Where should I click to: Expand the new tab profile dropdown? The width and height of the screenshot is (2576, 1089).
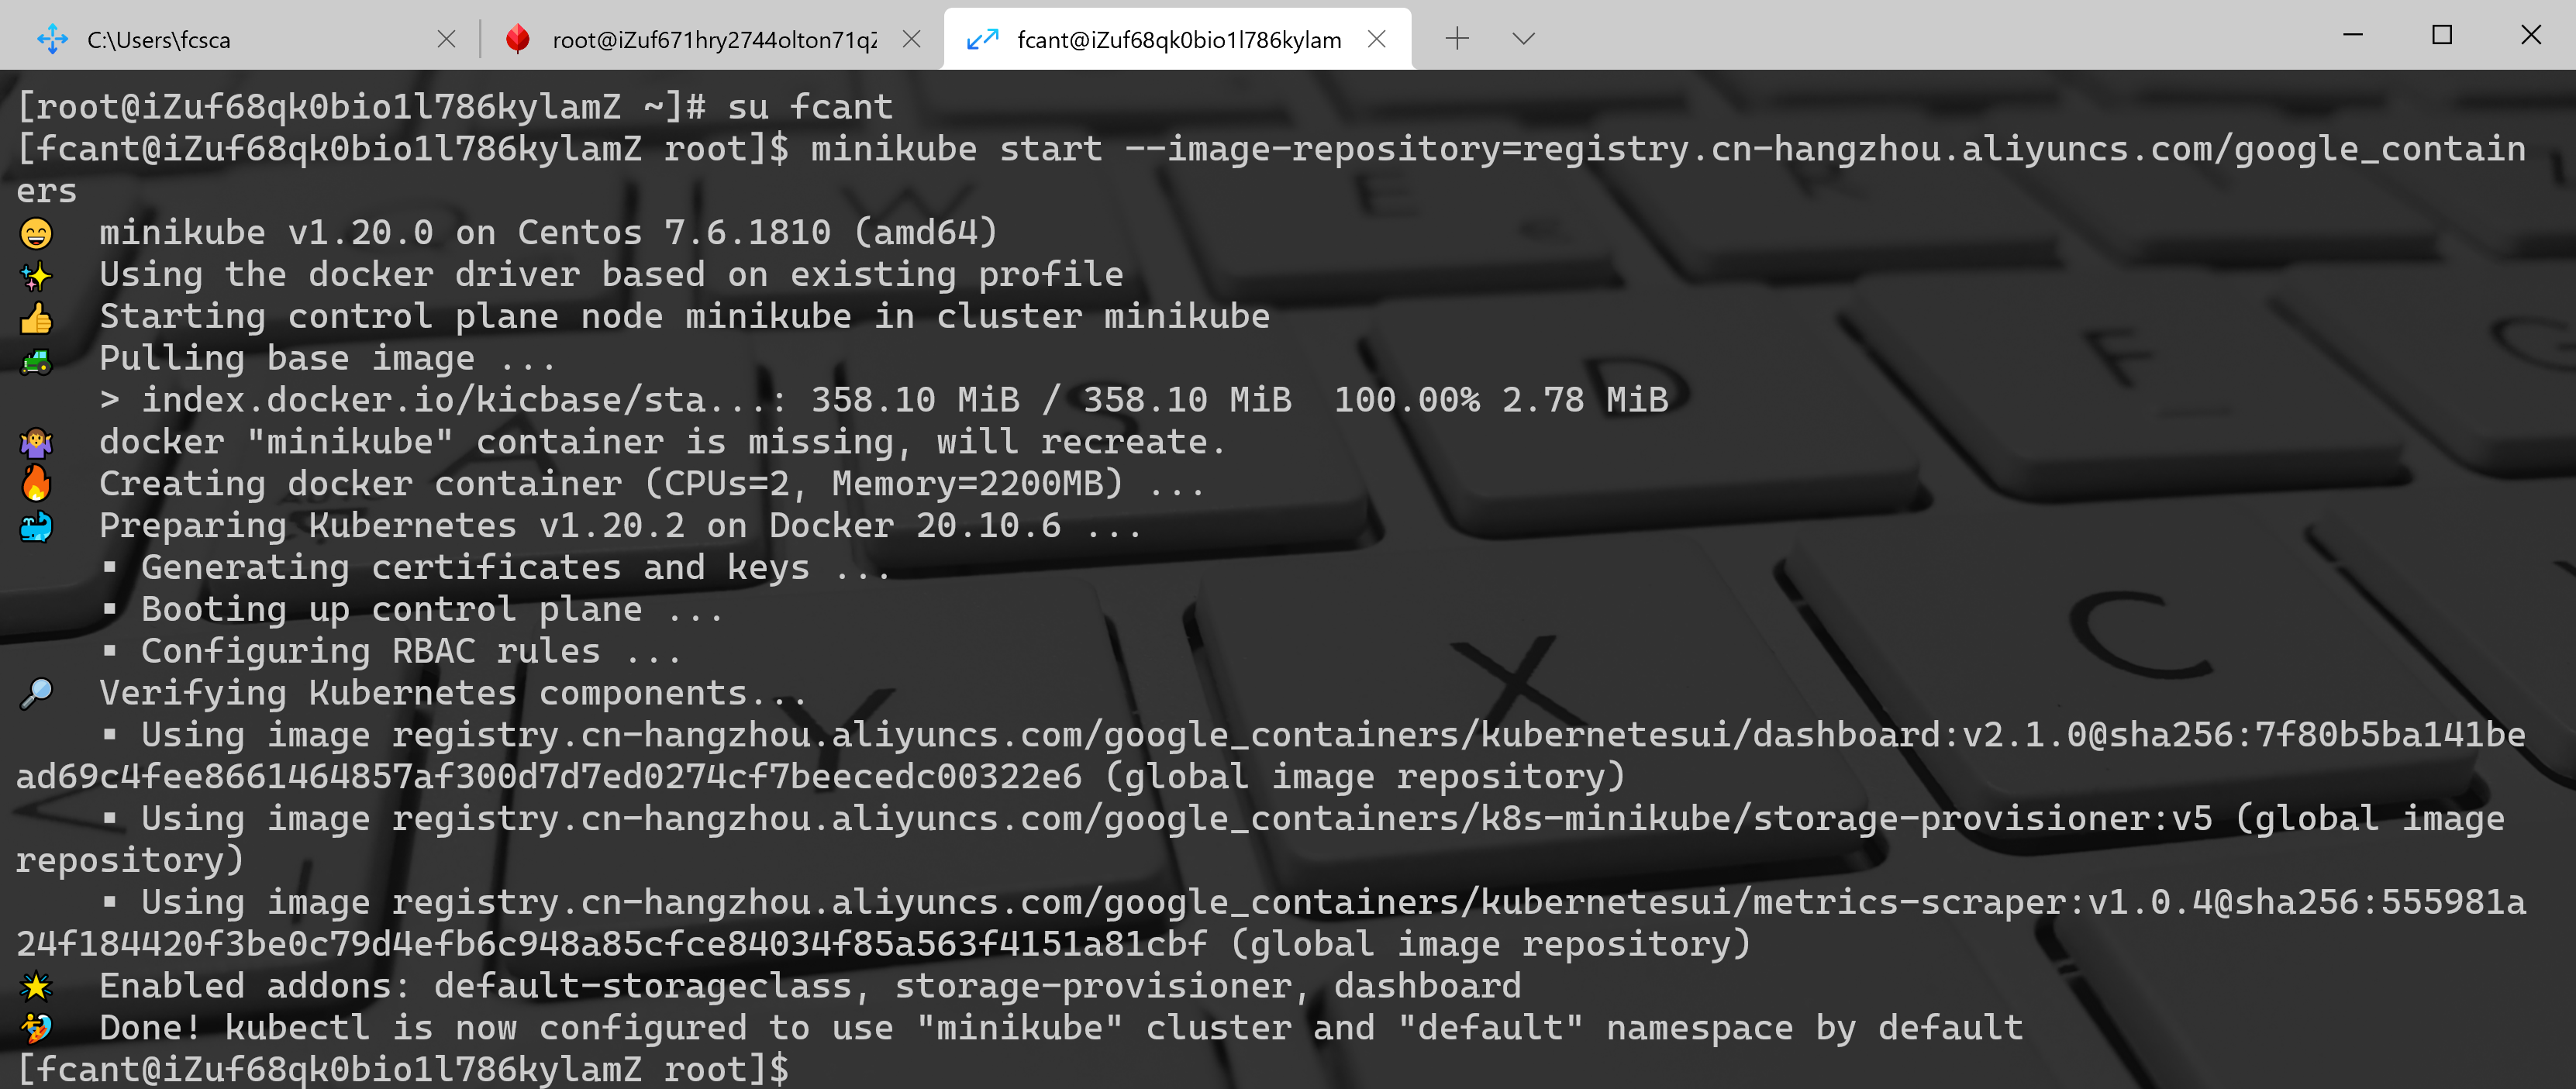[1523, 39]
